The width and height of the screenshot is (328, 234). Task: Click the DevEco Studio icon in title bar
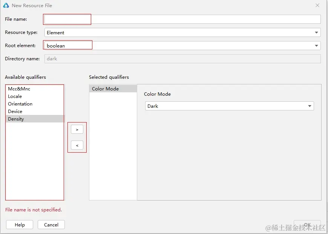tap(6, 5)
